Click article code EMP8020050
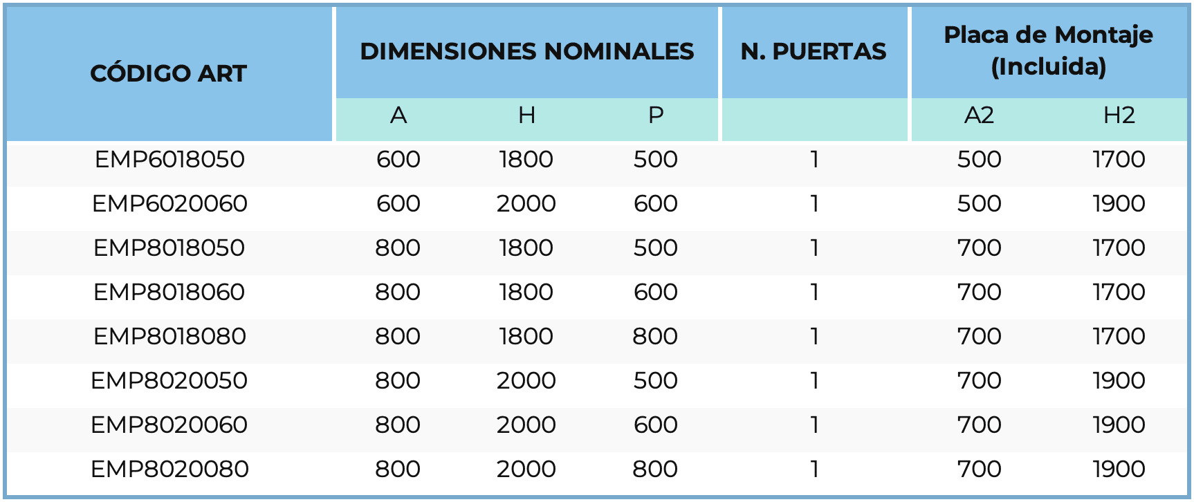 tap(169, 381)
